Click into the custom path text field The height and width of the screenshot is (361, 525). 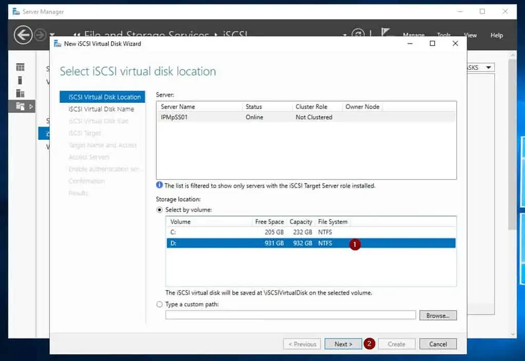291,315
